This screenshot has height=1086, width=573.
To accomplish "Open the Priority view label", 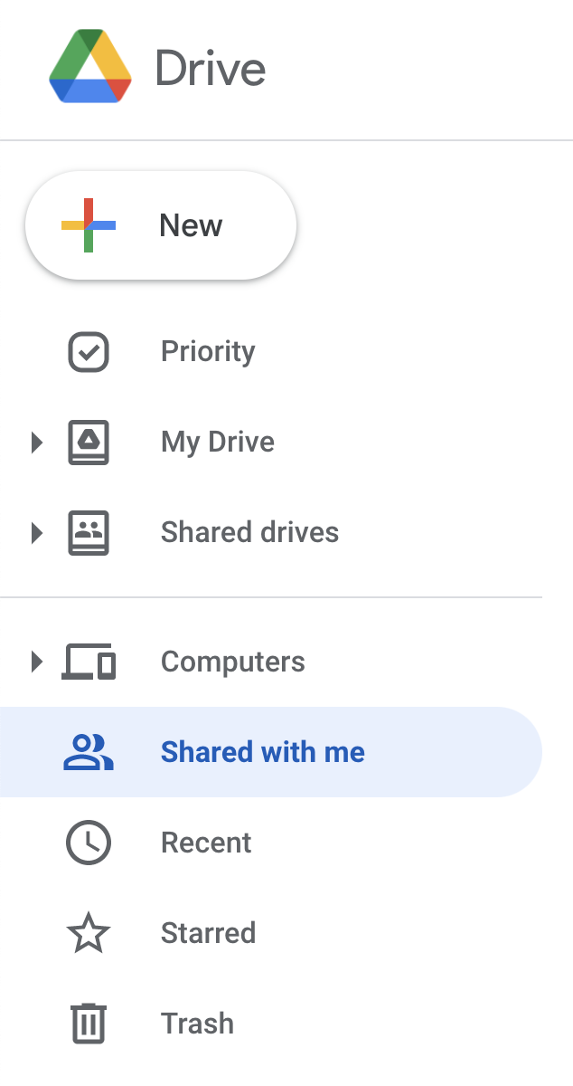I will (x=208, y=352).
